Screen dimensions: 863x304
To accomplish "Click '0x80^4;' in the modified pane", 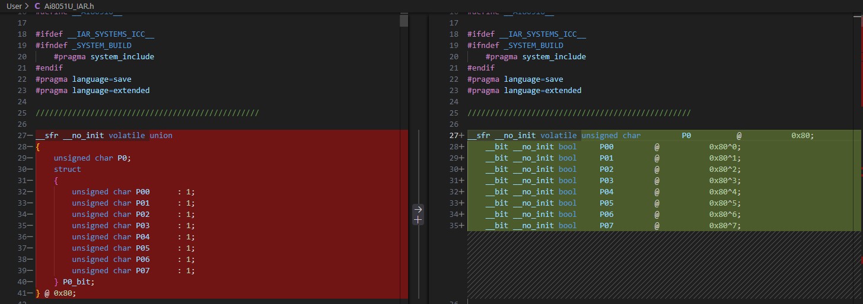I will [725, 192].
